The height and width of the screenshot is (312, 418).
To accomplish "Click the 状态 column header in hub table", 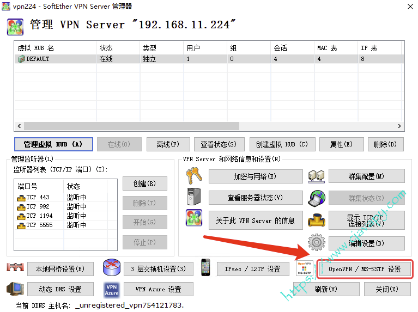I will tap(118, 48).
